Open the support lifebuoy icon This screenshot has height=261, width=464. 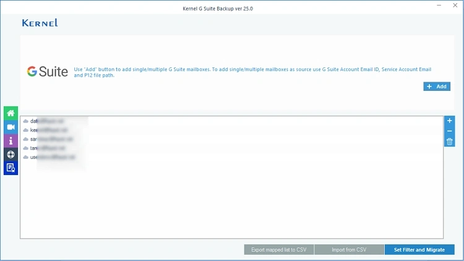pos(11,154)
